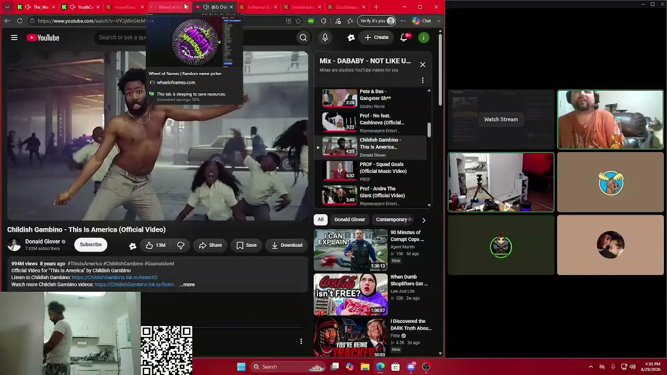667x375 pixels.
Task: Show hidden system tray icons chevron
Action: pos(590,367)
